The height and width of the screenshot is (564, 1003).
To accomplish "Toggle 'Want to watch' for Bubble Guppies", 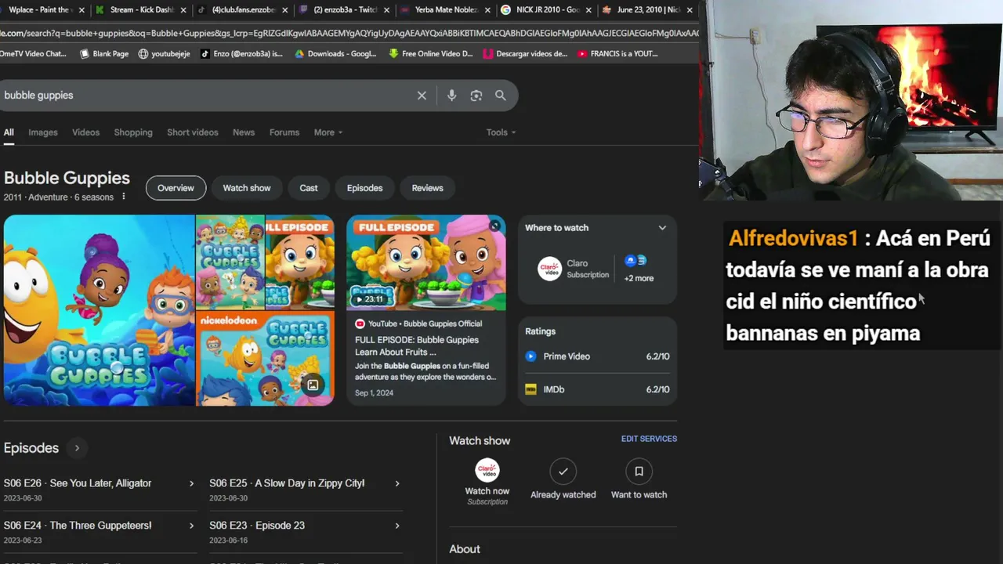I will click(639, 479).
